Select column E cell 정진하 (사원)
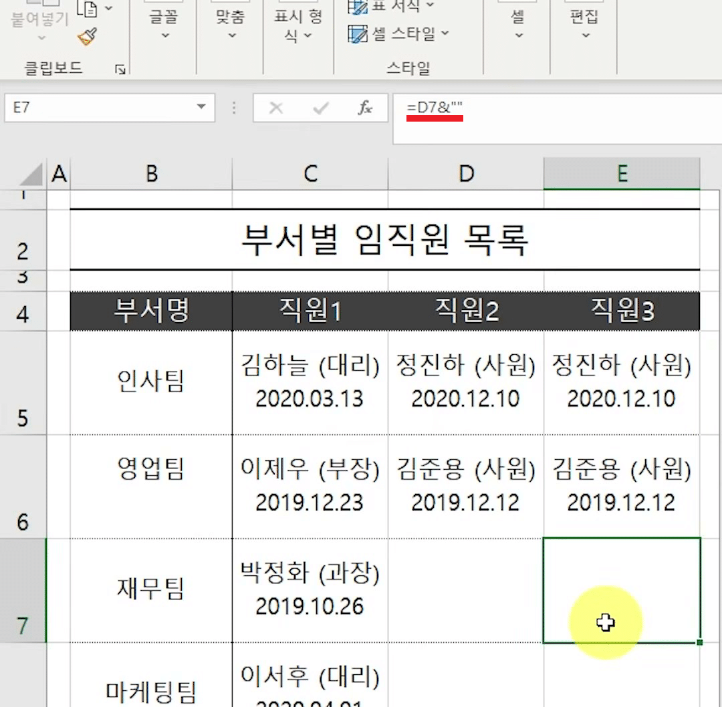722x707 pixels. [x=622, y=382]
